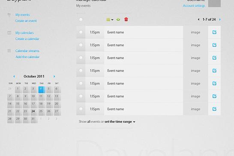Pick October 6 in the mini calendar
The image size is (234, 156).
pyautogui.click(x=57, y=90)
